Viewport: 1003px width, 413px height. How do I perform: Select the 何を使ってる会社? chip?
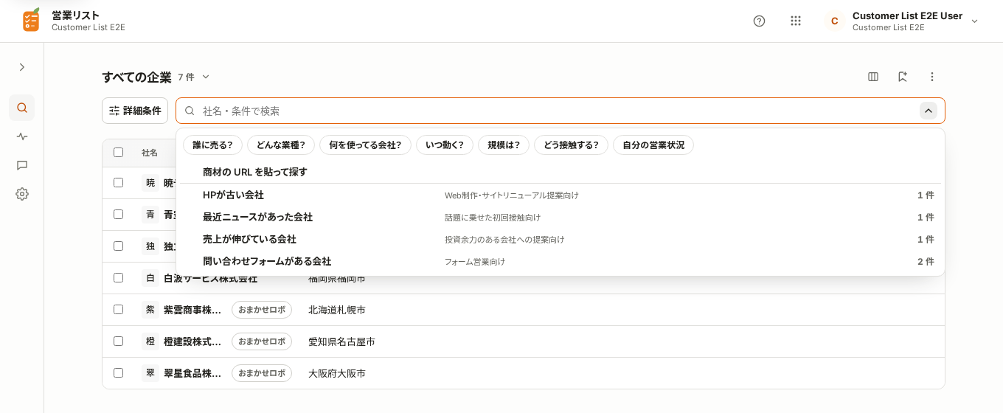pyautogui.click(x=365, y=145)
